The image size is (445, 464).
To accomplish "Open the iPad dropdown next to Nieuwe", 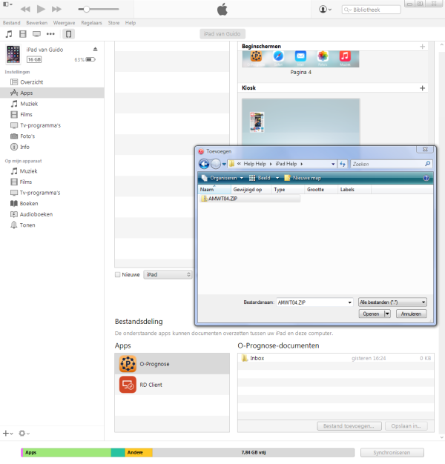I will [168, 274].
